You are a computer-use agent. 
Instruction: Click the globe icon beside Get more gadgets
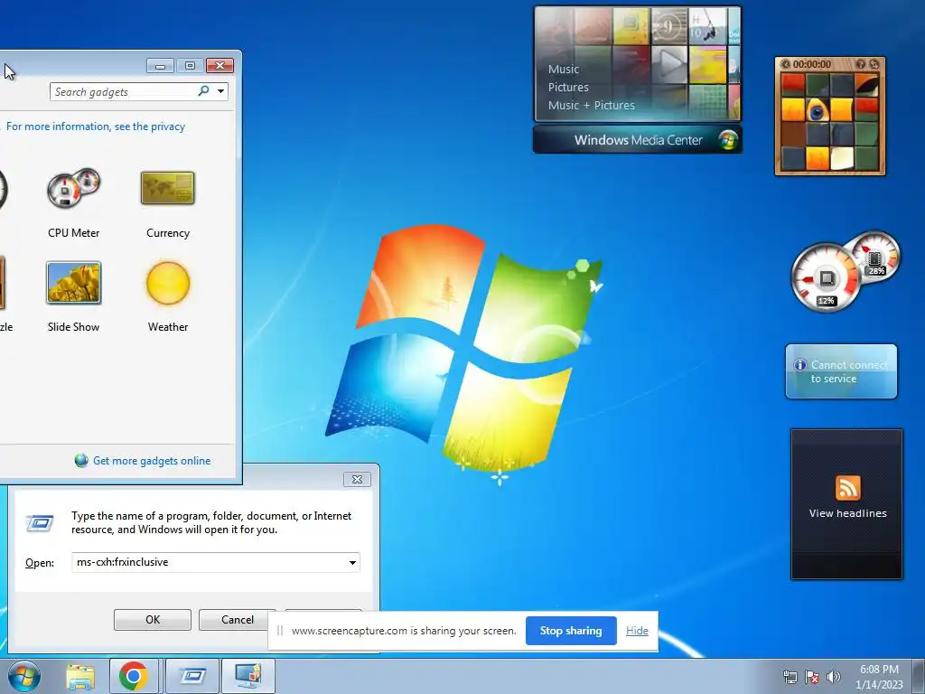81,461
